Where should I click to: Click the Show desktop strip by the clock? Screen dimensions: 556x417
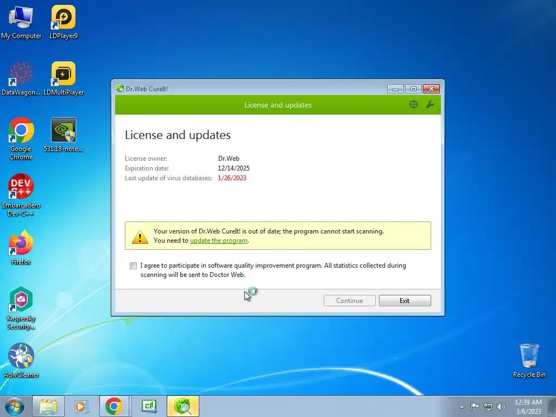(x=552, y=406)
